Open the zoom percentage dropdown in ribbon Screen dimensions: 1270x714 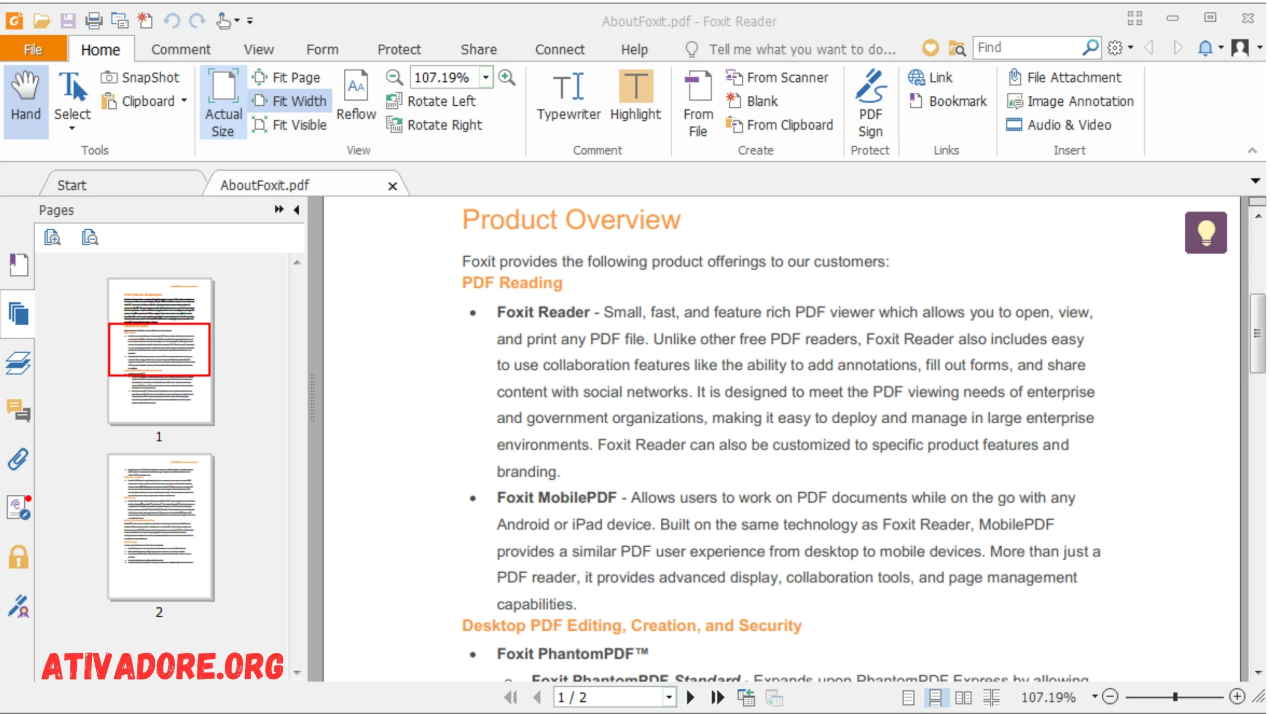[x=486, y=77]
